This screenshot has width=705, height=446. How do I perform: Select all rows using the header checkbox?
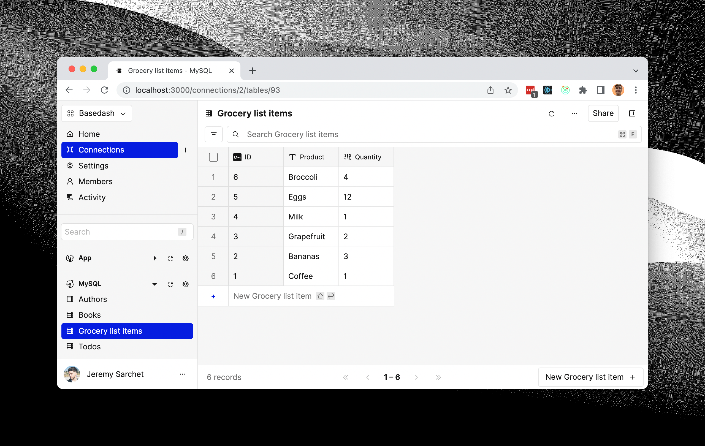click(213, 157)
